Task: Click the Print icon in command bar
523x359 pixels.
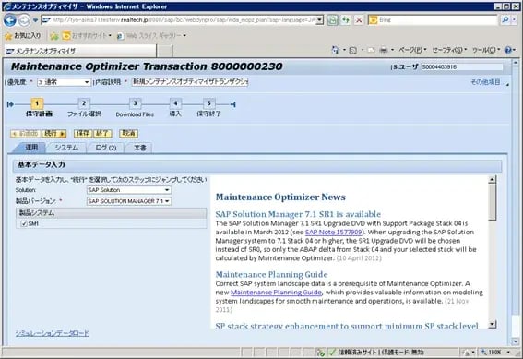Action: [384, 51]
